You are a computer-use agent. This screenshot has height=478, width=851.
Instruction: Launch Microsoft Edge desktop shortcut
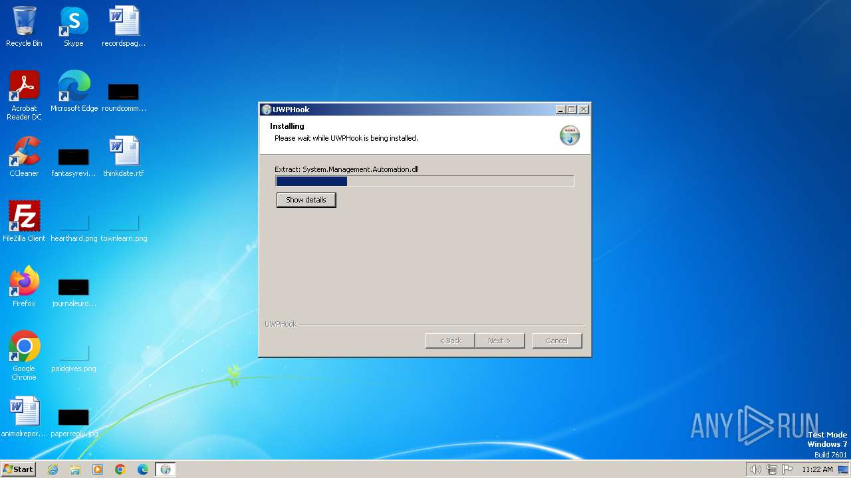(x=74, y=92)
